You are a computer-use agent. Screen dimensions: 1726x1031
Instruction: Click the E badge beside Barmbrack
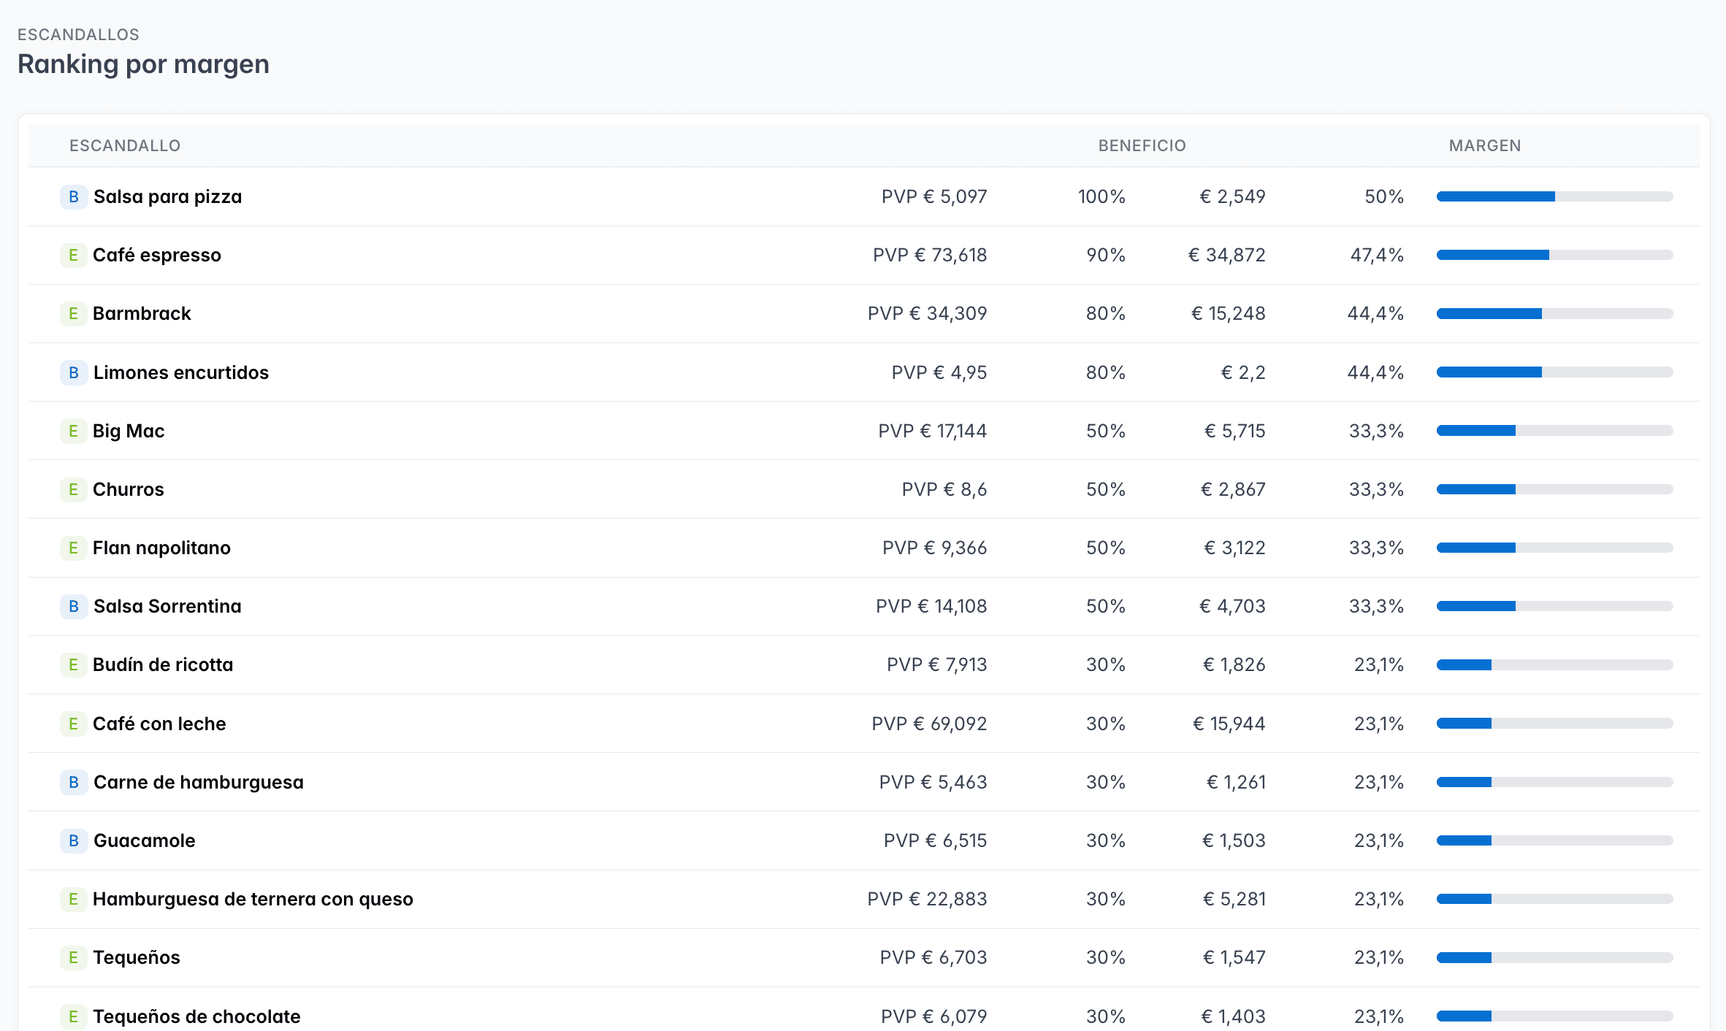tap(73, 313)
